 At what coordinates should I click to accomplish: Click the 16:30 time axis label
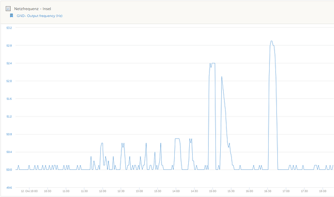coord(268,191)
